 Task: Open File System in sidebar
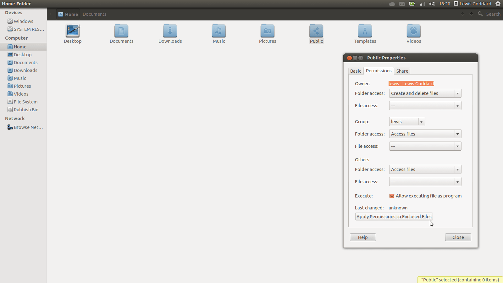click(x=23, y=102)
